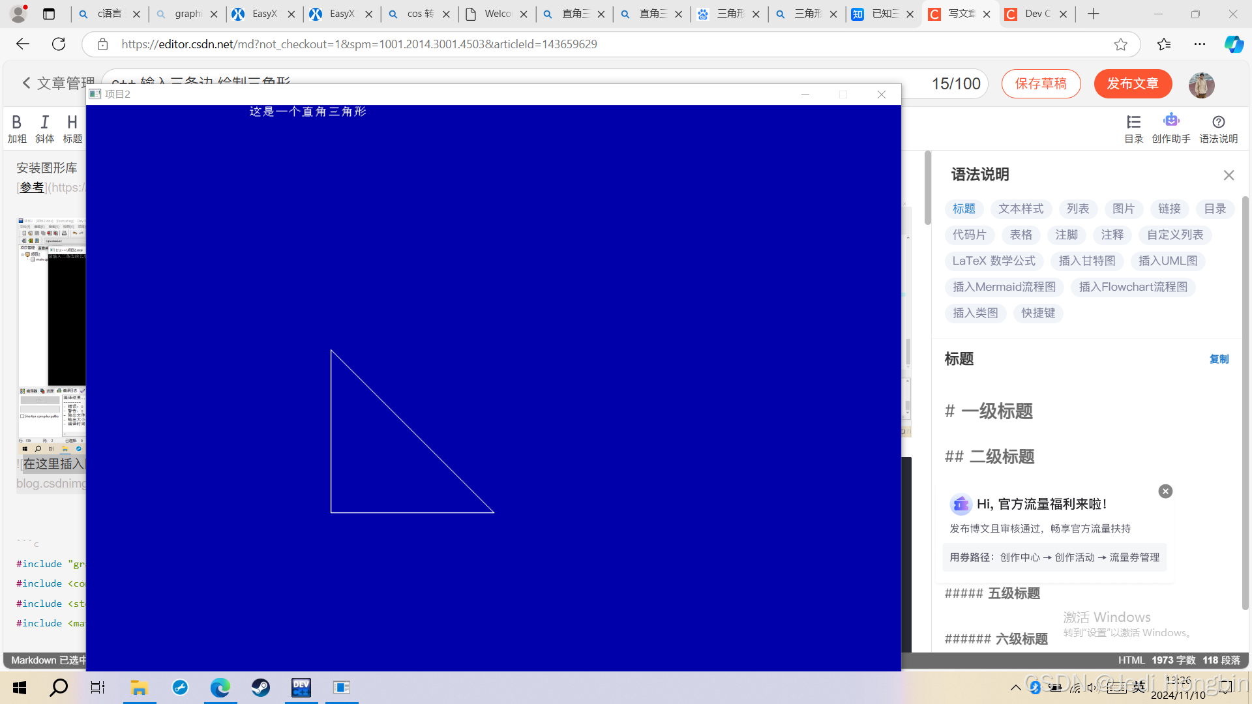Screen dimensions: 1252x704
Task: Select the 插入类图 syntax tag
Action: (976, 313)
